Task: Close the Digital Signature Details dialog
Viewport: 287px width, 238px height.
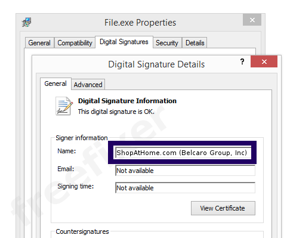Action: [264, 61]
